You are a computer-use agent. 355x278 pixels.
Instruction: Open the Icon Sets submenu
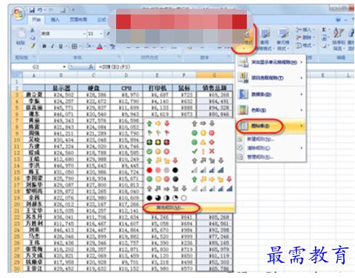[x=271, y=126]
